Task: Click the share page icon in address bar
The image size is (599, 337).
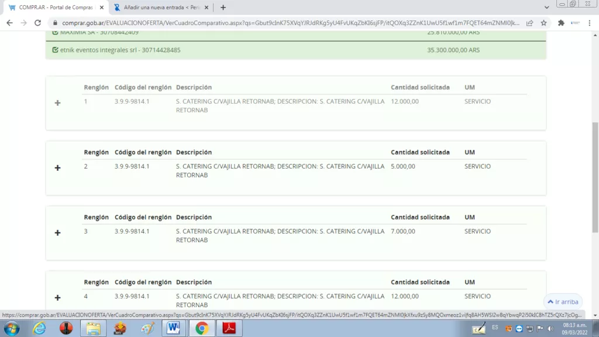Action: point(529,23)
